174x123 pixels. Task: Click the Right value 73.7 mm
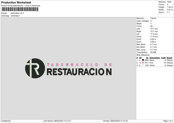(154, 31)
